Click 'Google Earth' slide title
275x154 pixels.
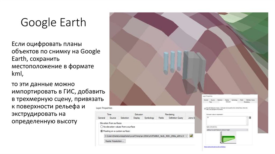point(53,23)
